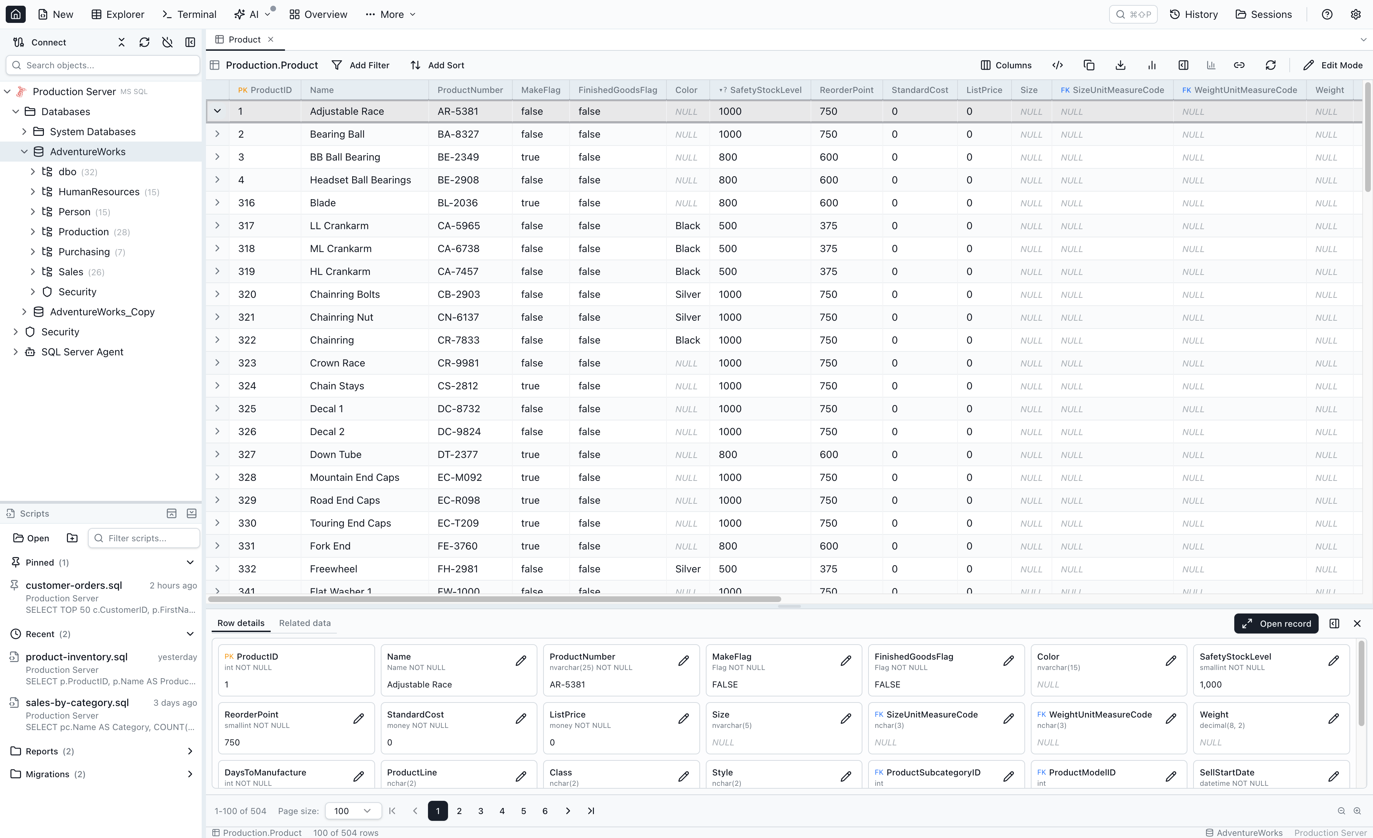Switch to Related data tab
The height and width of the screenshot is (838, 1373).
[305, 623]
